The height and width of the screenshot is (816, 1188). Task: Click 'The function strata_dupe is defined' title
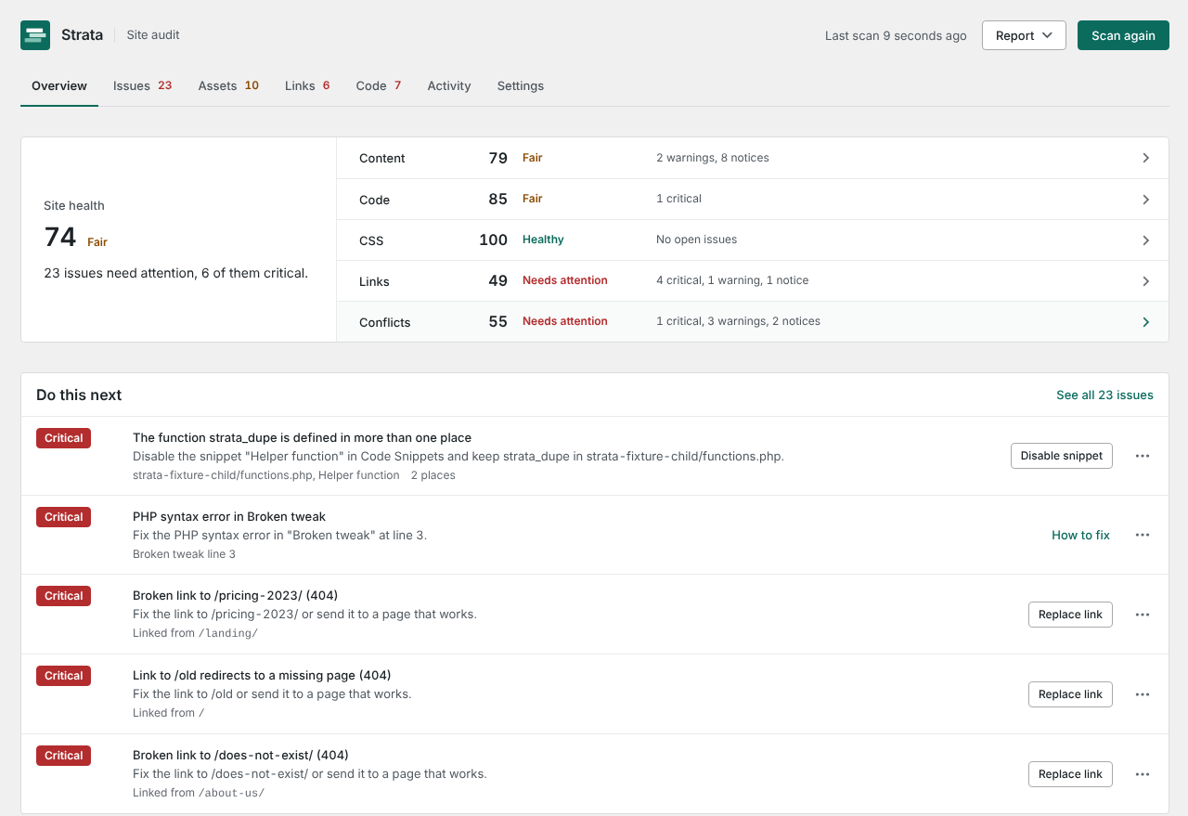pyautogui.click(x=303, y=437)
